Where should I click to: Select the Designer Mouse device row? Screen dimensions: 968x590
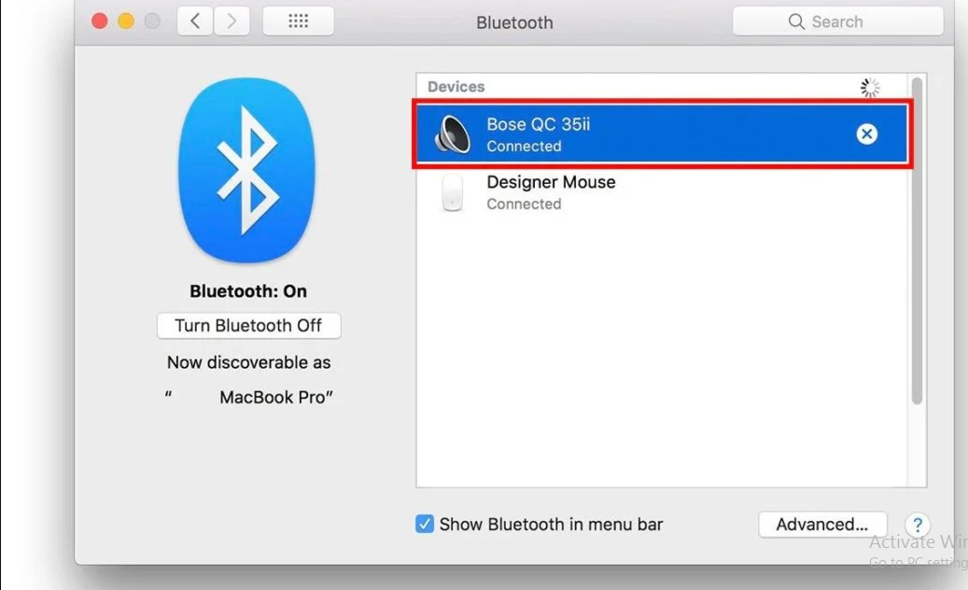point(662,192)
